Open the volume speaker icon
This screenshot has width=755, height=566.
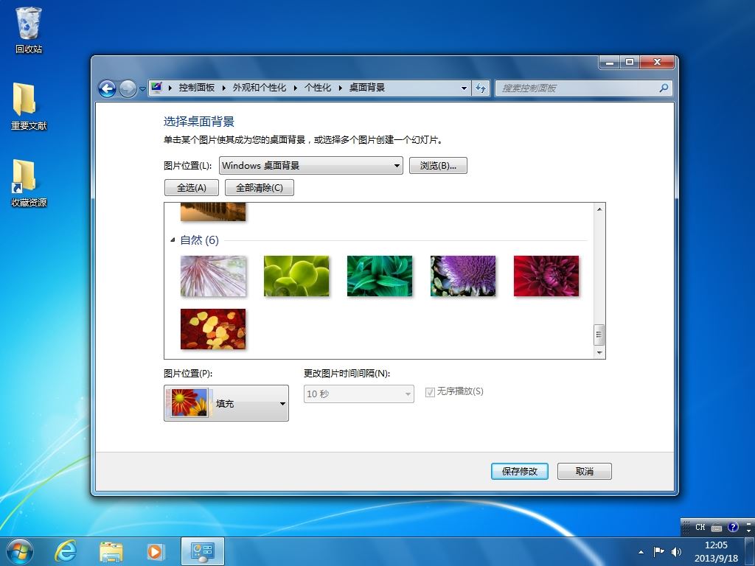[x=677, y=551]
